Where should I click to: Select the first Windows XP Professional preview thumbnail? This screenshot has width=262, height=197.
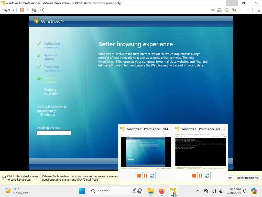click(x=146, y=151)
